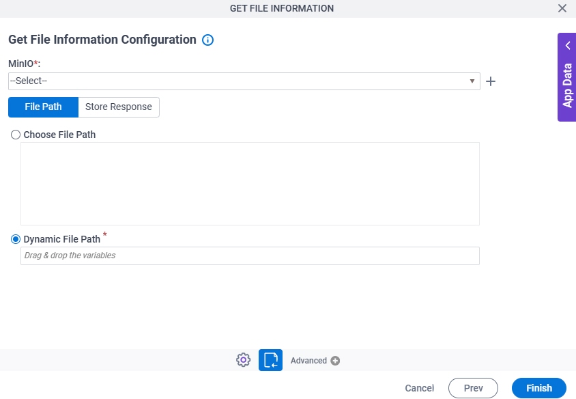
Task: Open the configuration info icon
Action: pos(207,40)
